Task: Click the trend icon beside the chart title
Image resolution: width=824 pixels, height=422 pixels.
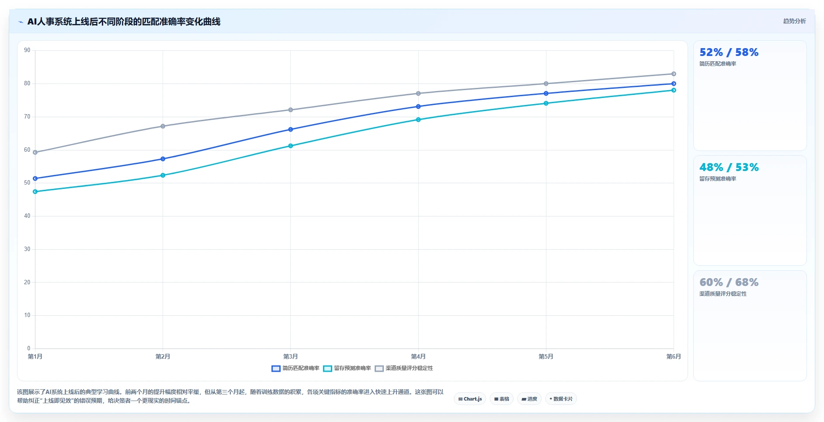Action: click(21, 22)
